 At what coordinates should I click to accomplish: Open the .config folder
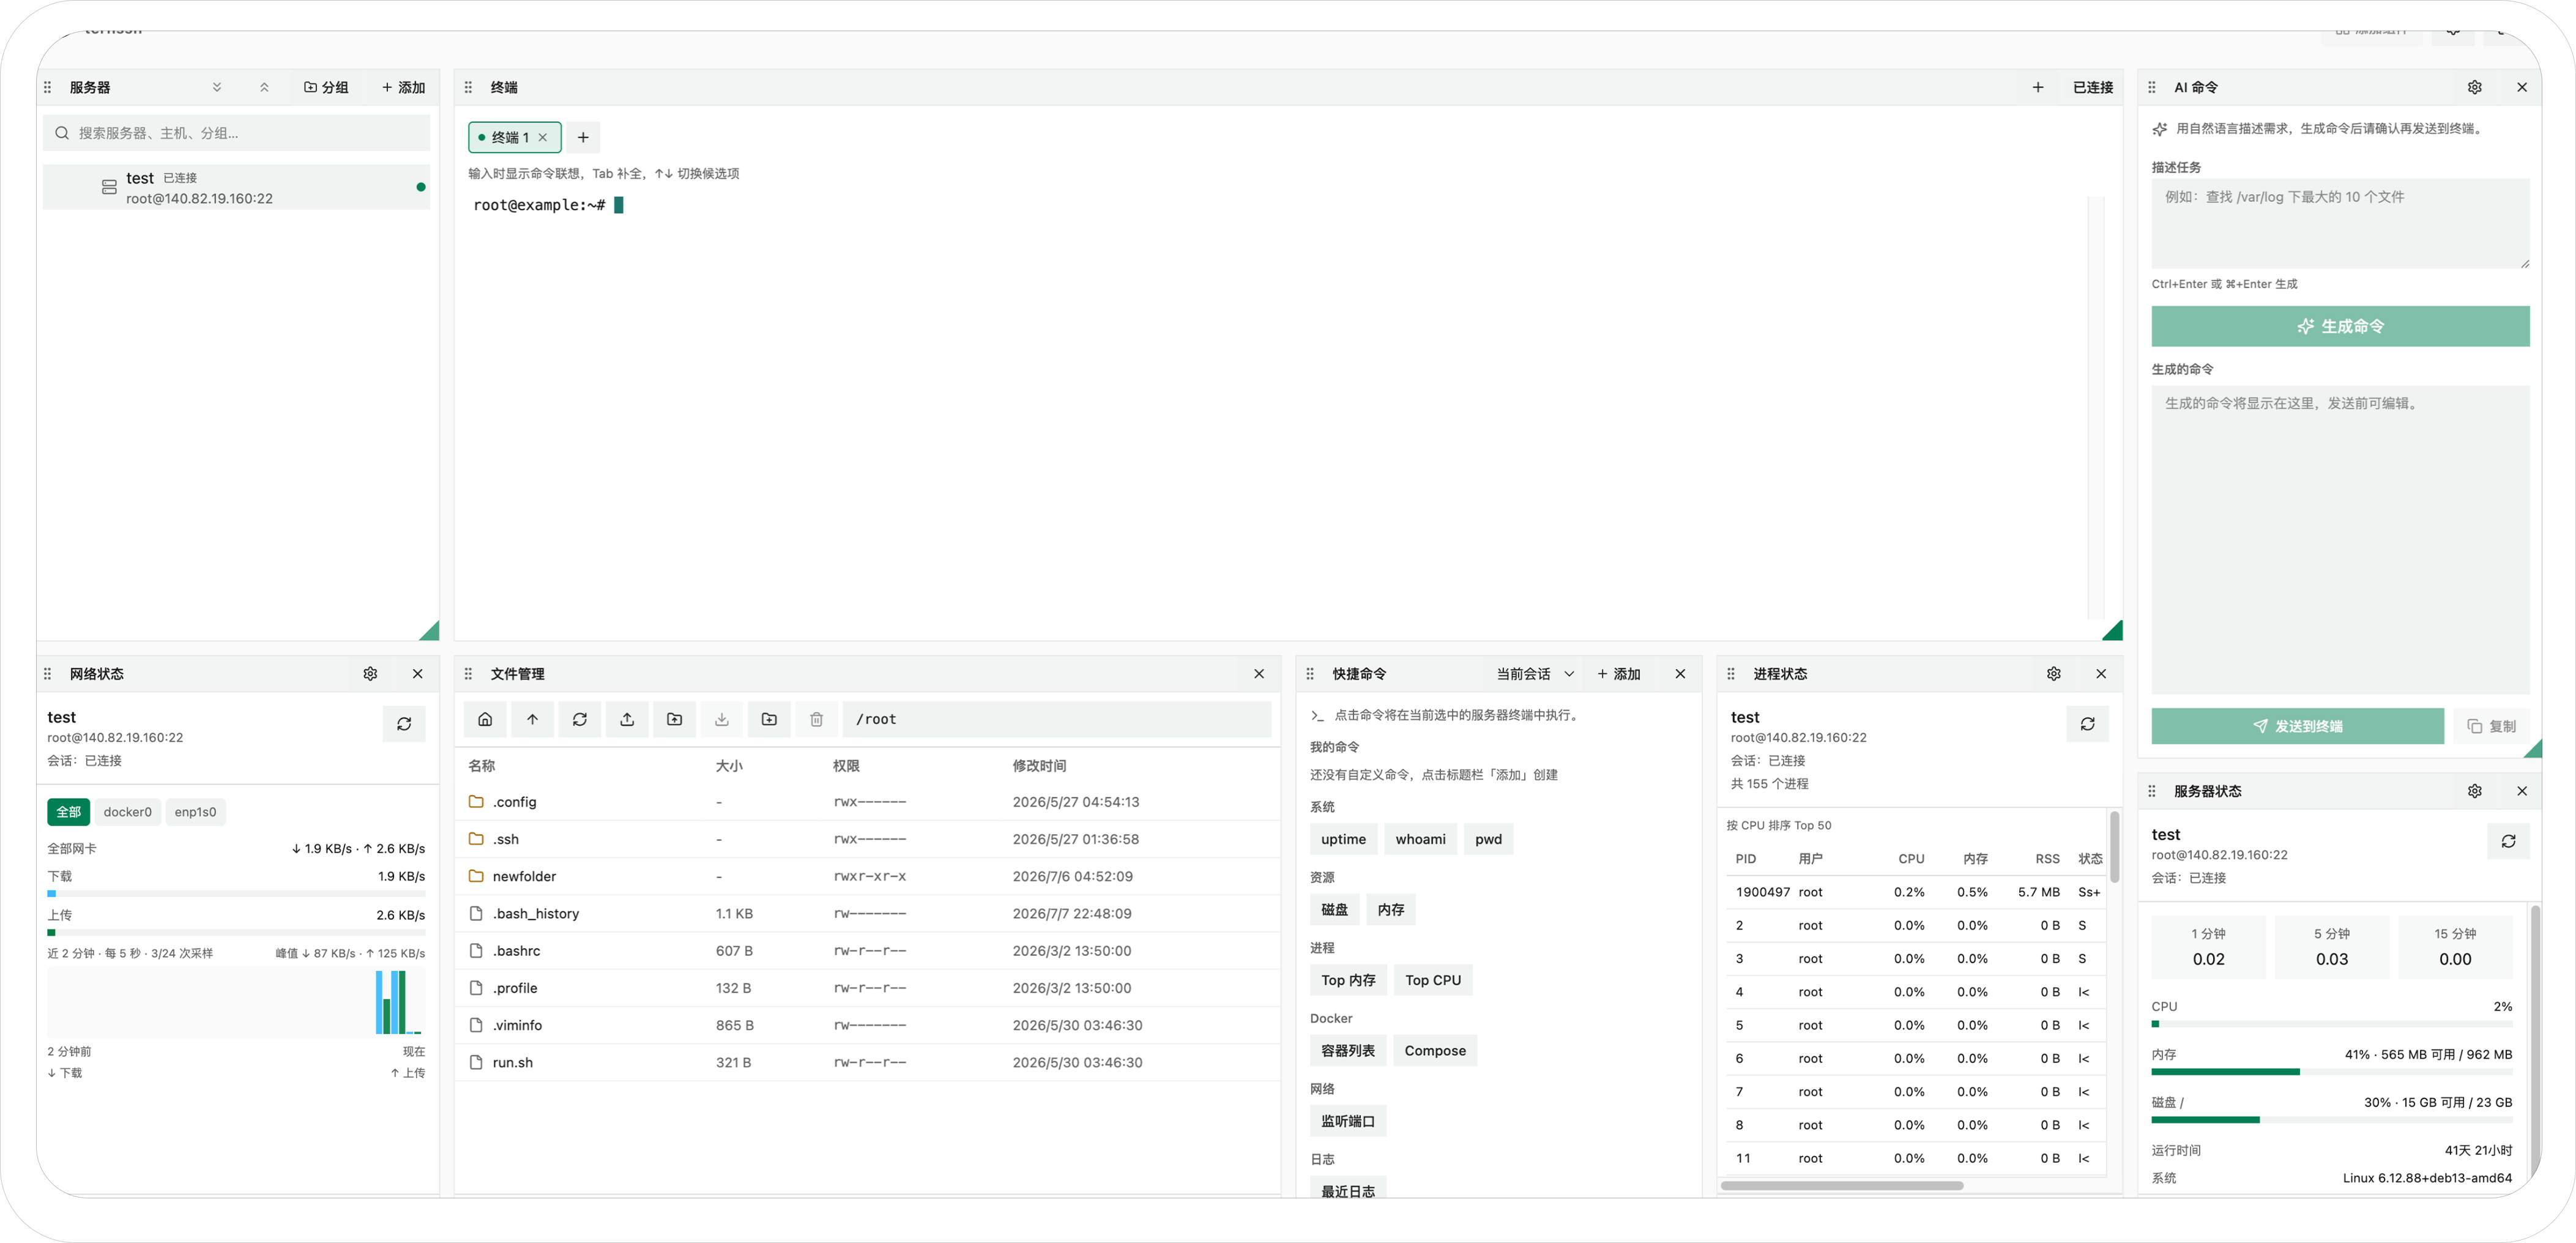[x=867, y=801]
